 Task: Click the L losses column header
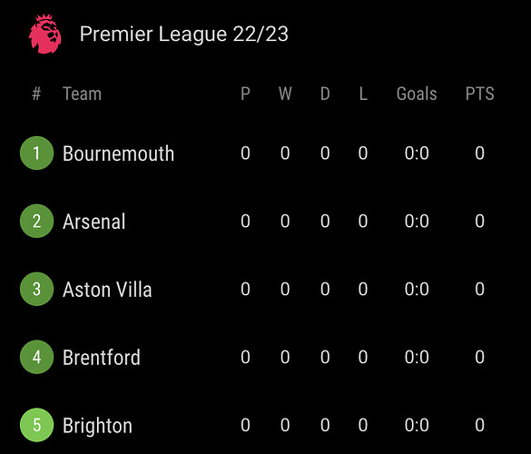coord(363,94)
